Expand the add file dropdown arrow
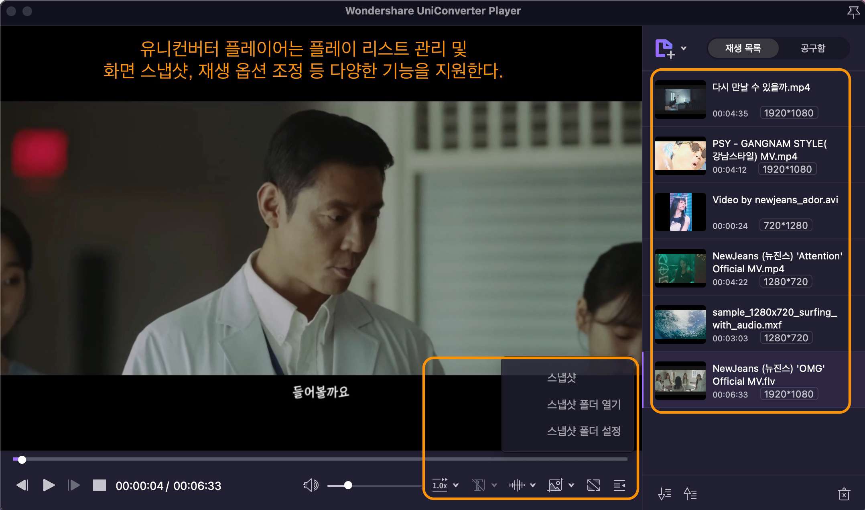 coord(684,48)
